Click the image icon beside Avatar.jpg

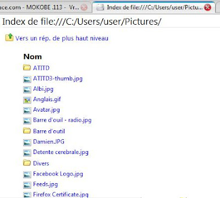(27, 111)
